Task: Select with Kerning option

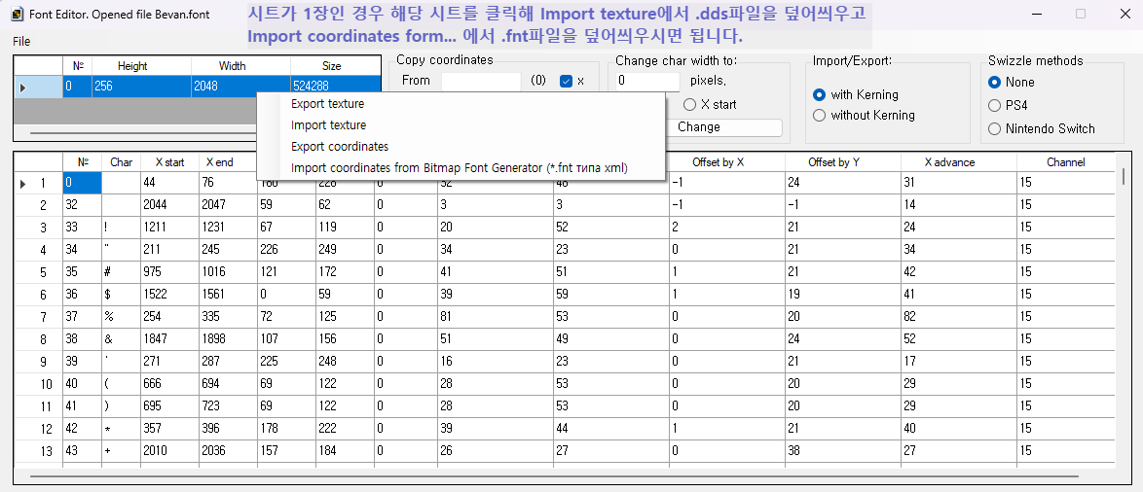Action: click(x=820, y=94)
